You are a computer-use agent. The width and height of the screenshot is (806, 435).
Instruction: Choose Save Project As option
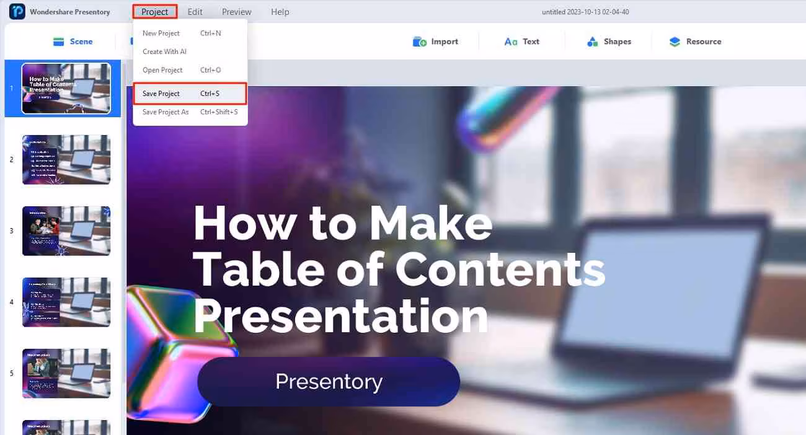(x=190, y=112)
